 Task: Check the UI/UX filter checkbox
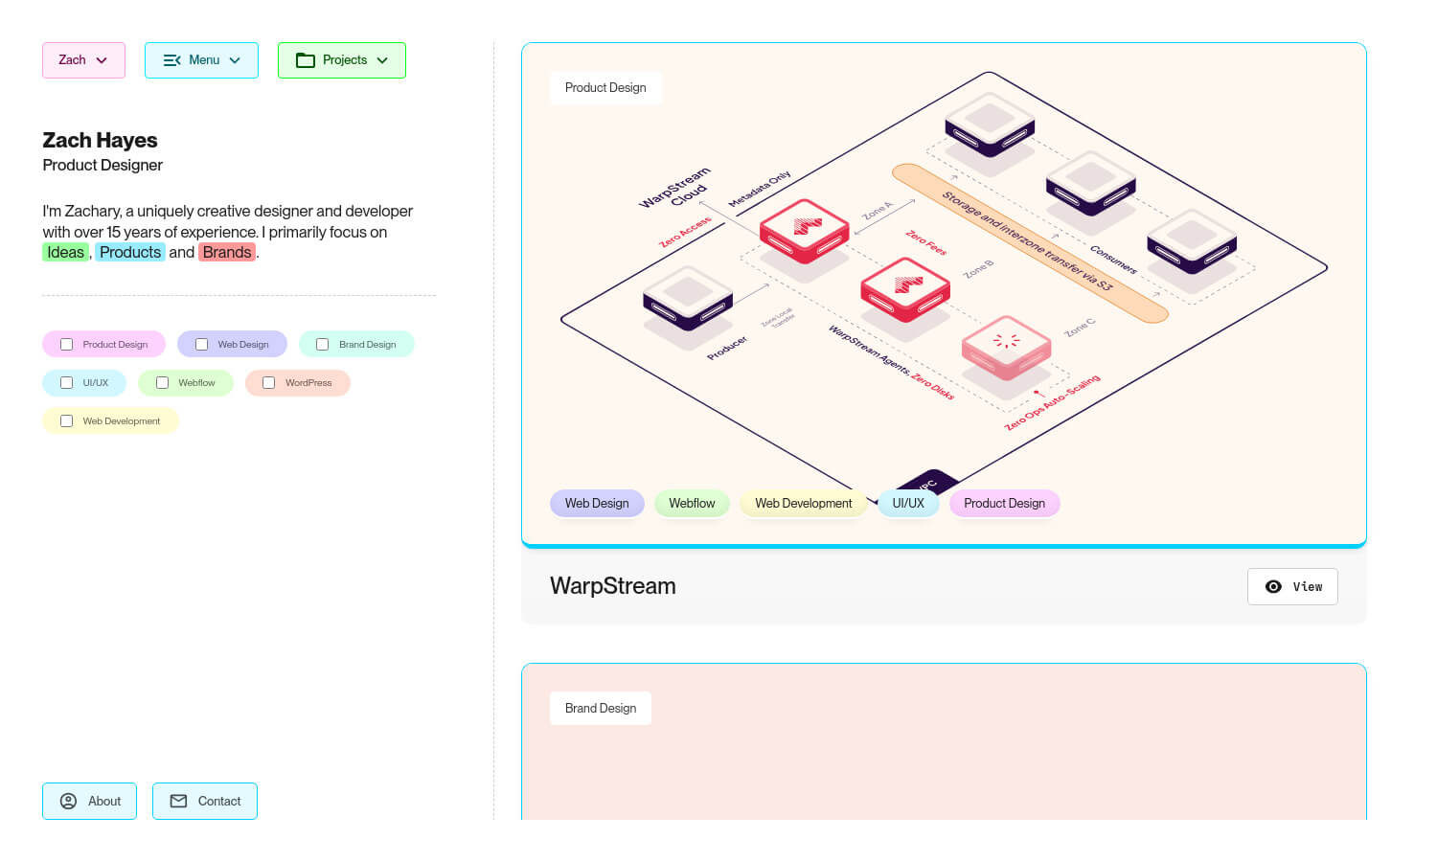tap(67, 382)
